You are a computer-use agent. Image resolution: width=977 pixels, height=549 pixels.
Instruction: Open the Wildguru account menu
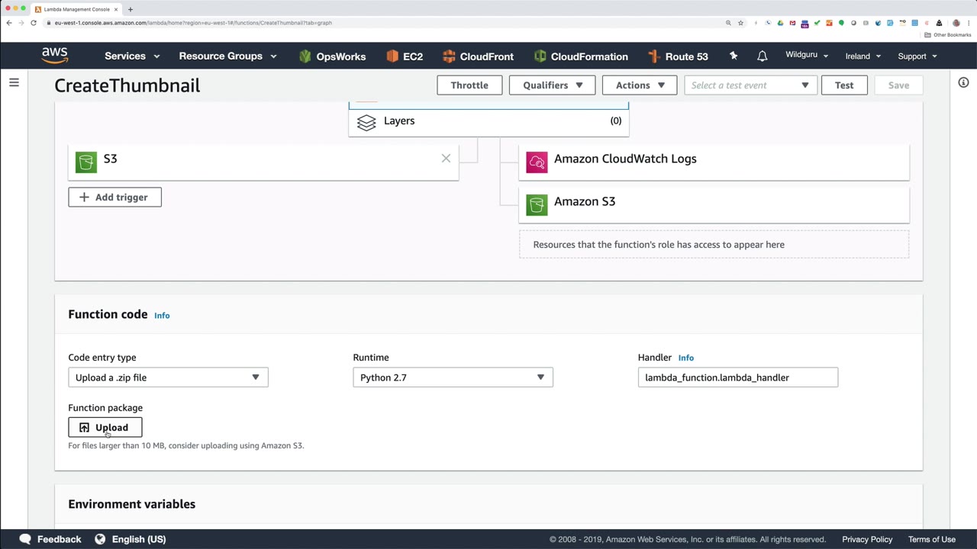click(x=806, y=56)
